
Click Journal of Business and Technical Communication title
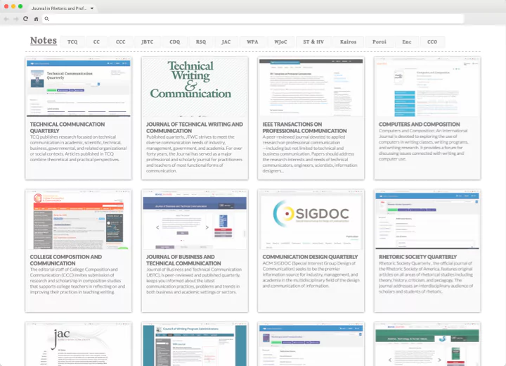(183, 260)
